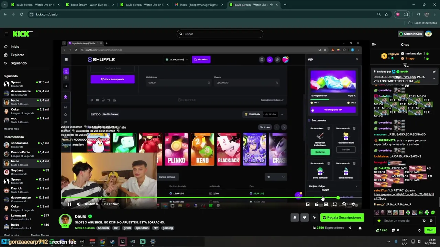Expand the gift leaderboard arrow

click(x=405, y=65)
